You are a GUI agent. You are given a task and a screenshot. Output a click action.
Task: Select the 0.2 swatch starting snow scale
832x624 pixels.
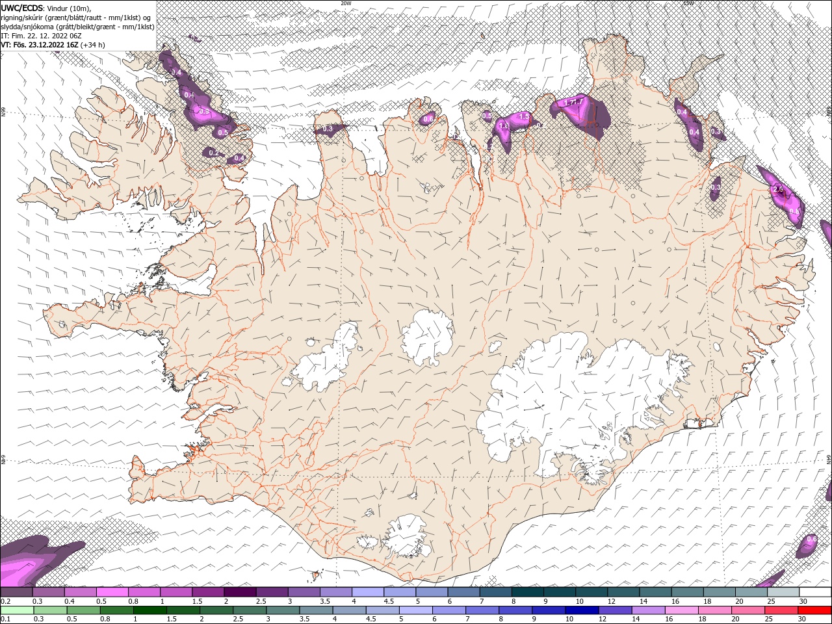(16, 592)
